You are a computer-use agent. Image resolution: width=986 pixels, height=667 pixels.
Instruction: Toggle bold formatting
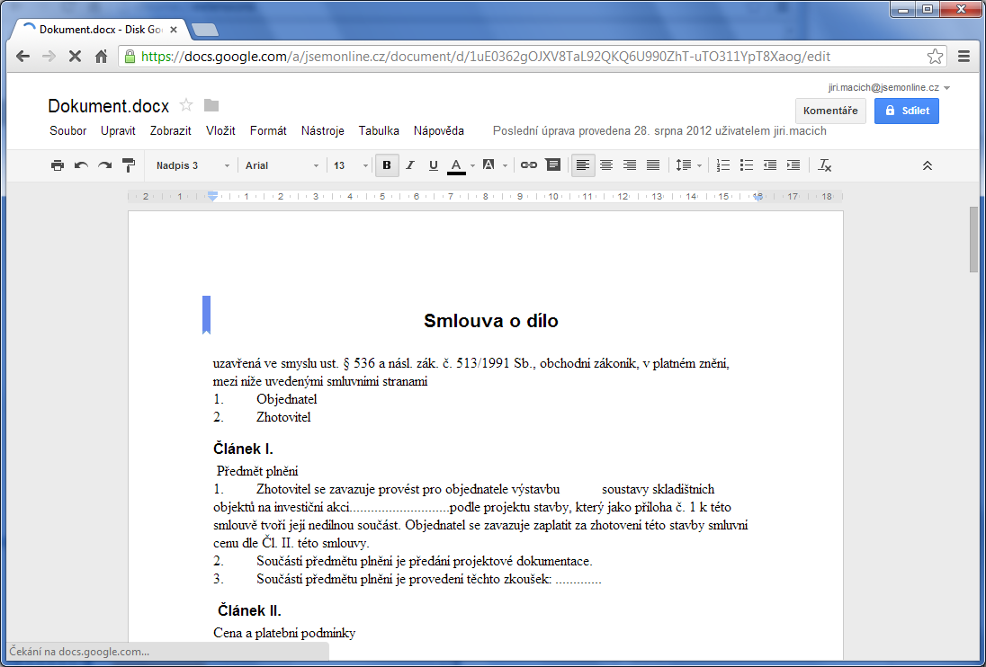tap(387, 165)
